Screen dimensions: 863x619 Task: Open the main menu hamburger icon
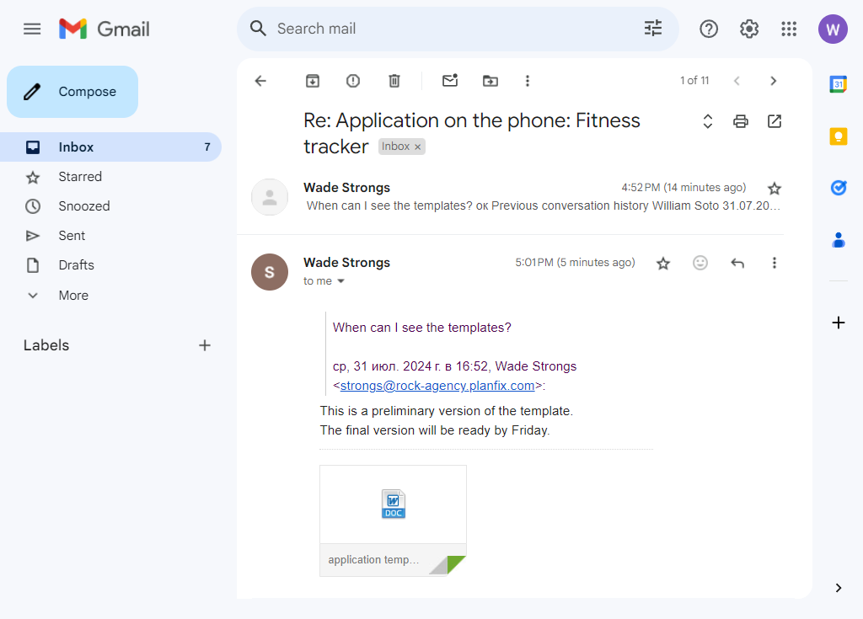coord(32,29)
